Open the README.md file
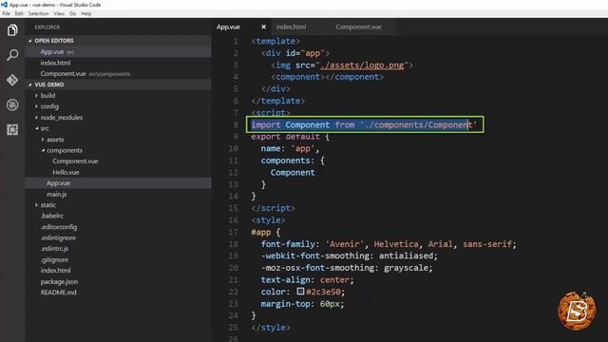Image resolution: width=608 pixels, height=342 pixels. [x=58, y=293]
